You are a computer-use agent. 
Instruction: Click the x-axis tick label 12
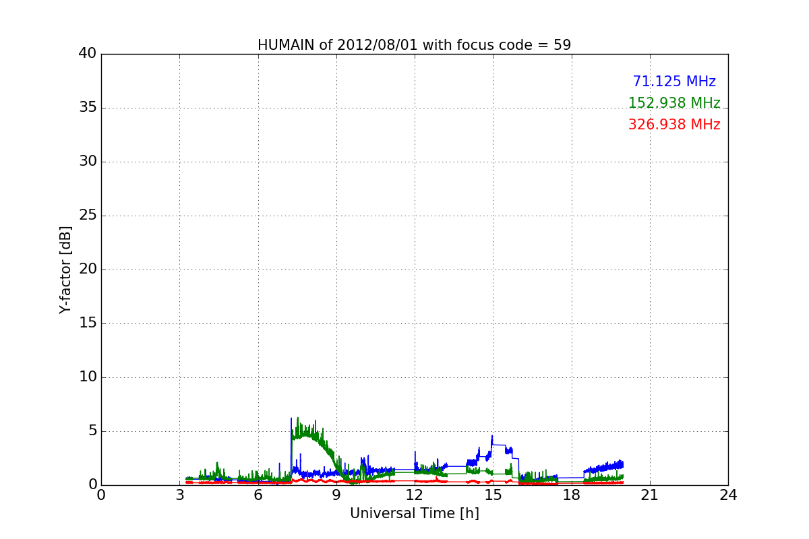tap(415, 495)
